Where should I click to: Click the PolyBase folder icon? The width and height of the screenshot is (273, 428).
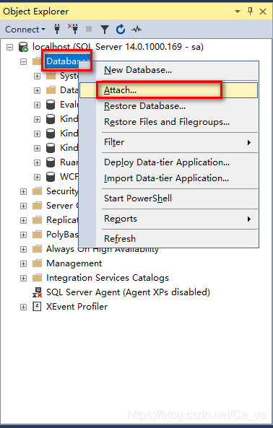(x=37, y=234)
